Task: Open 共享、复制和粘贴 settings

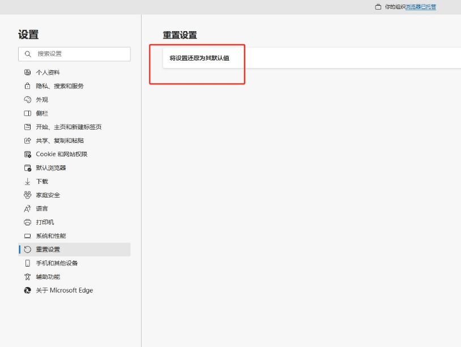Action: pyautogui.click(x=59, y=140)
